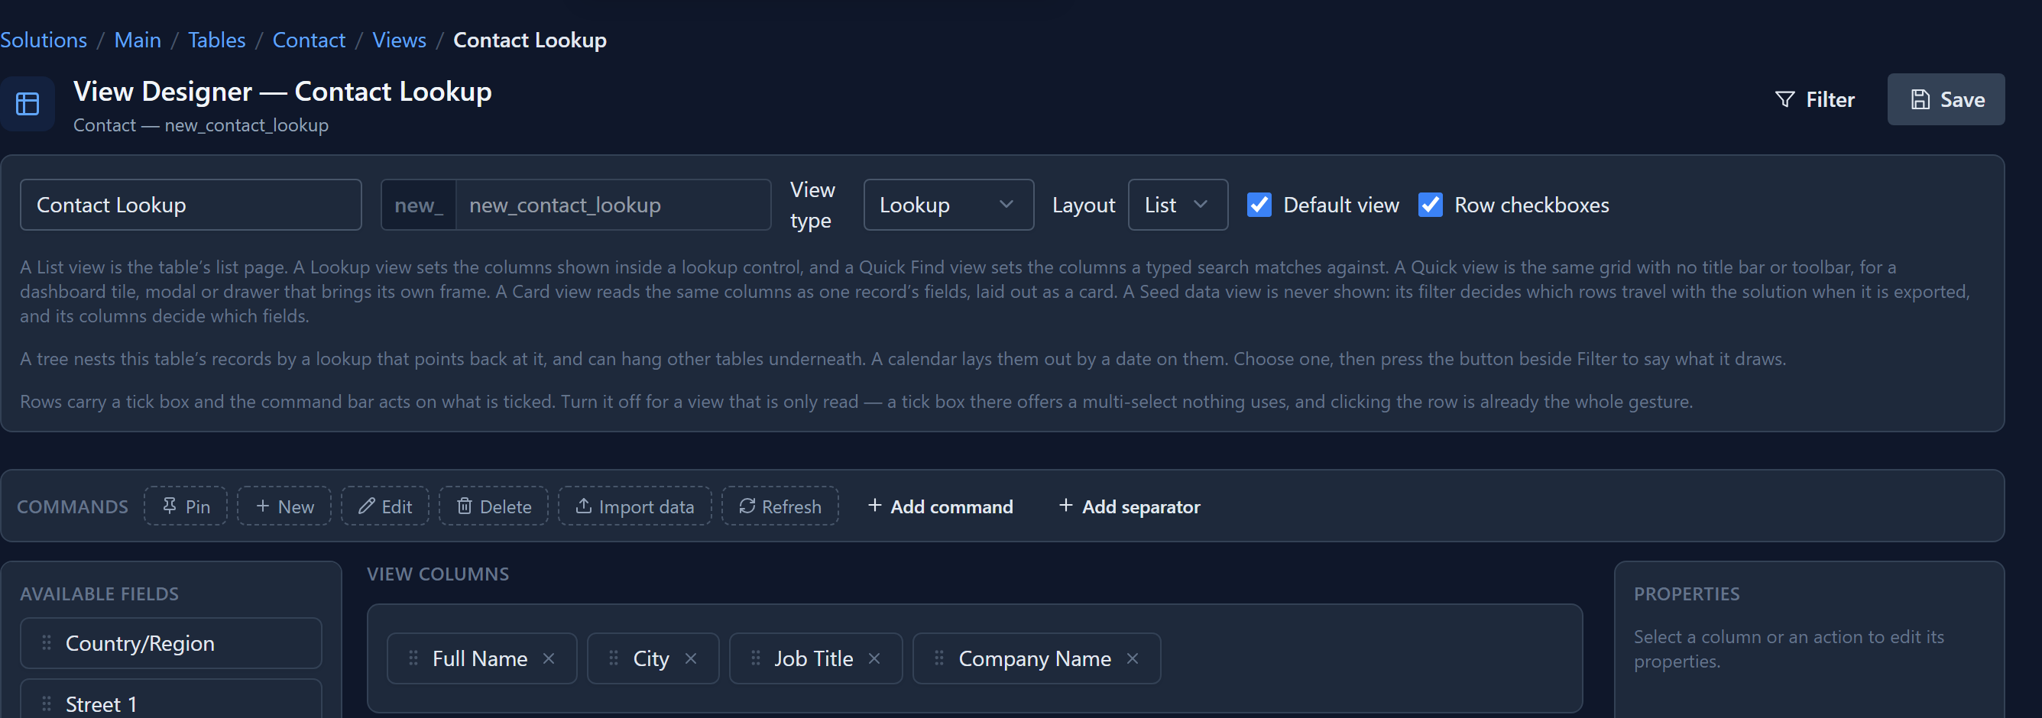Click the drag handle for Street 1 field
The image size is (2042, 718).
(x=47, y=703)
